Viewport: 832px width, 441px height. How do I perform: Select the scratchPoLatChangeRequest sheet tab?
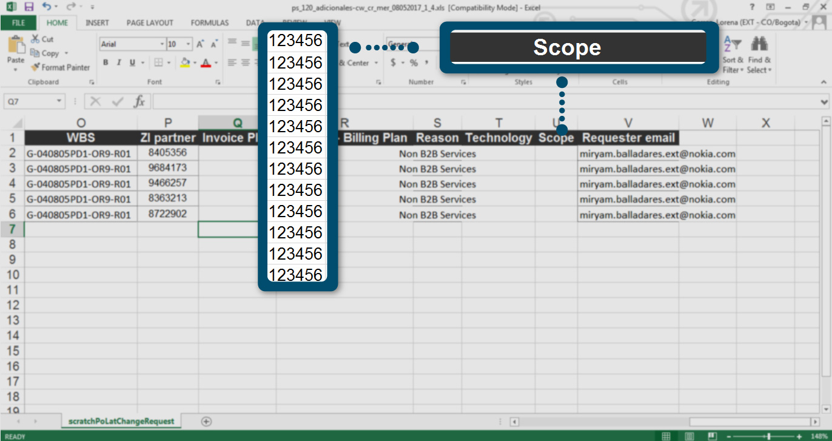[x=121, y=421]
